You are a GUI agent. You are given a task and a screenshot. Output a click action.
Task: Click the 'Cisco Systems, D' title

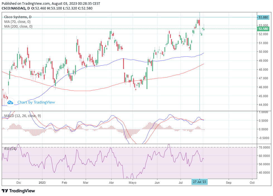(18, 17)
